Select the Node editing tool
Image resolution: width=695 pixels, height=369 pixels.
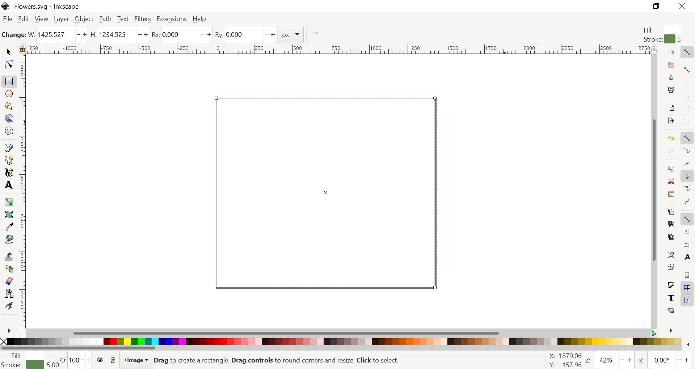coord(9,64)
